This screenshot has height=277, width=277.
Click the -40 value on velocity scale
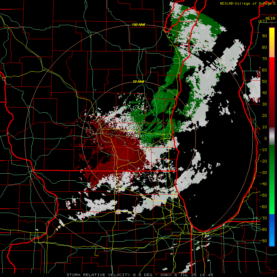click(263, 184)
